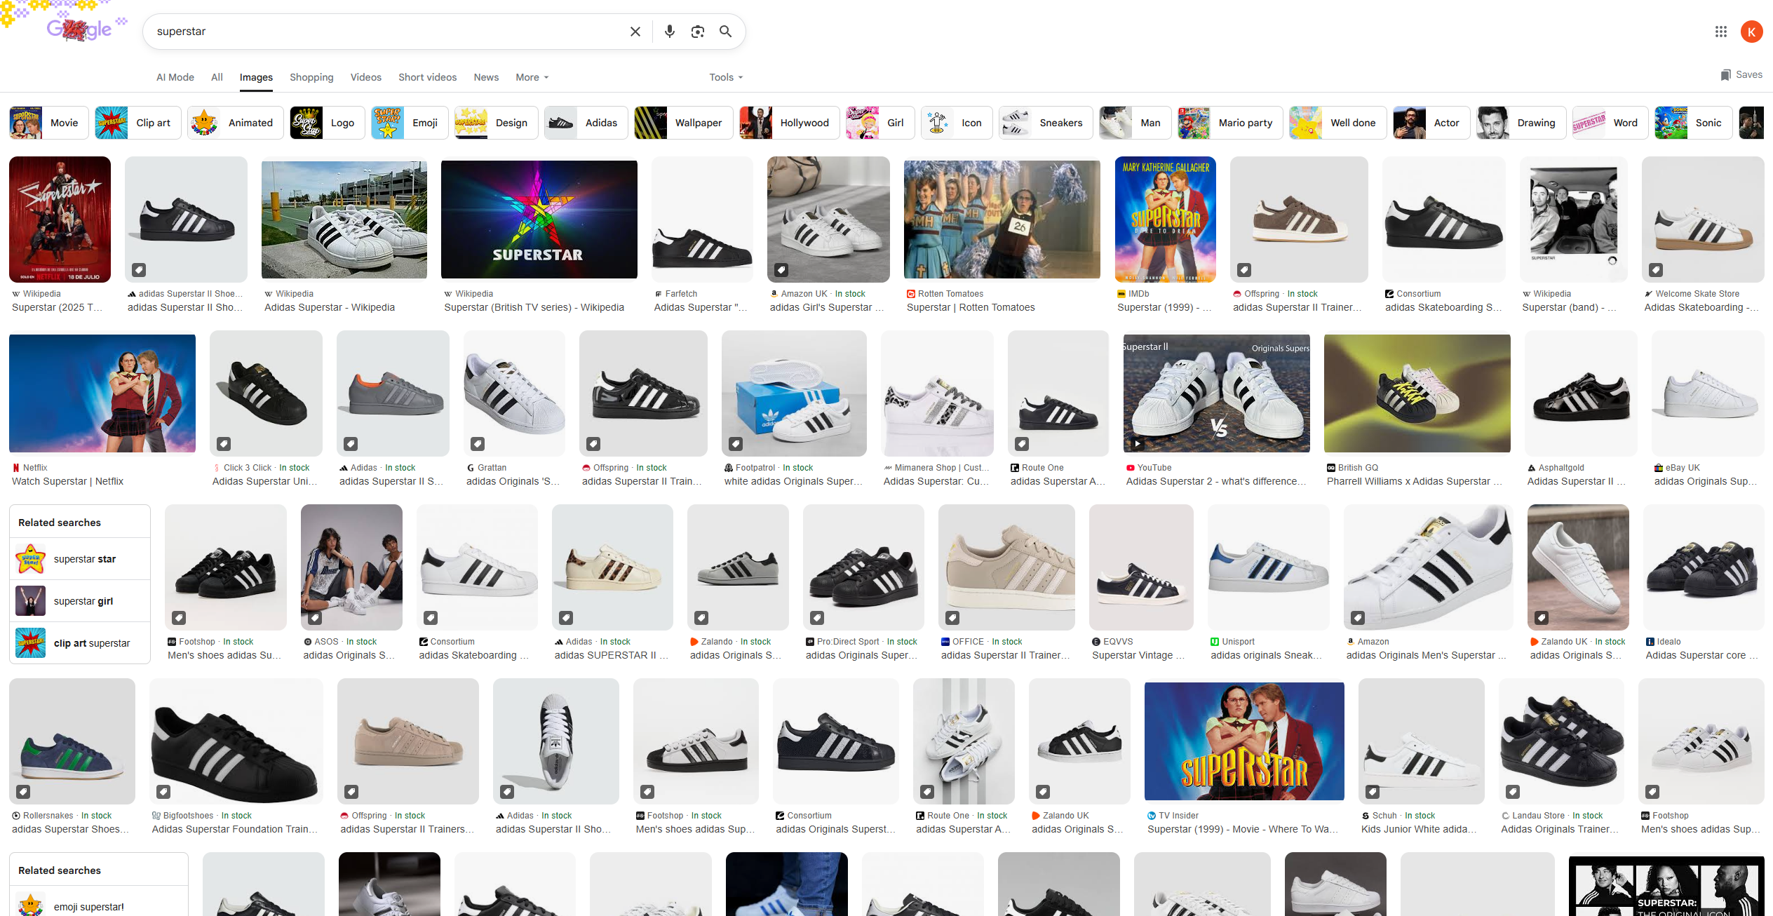
Task: Open search by image camera icon
Action: (697, 32)
